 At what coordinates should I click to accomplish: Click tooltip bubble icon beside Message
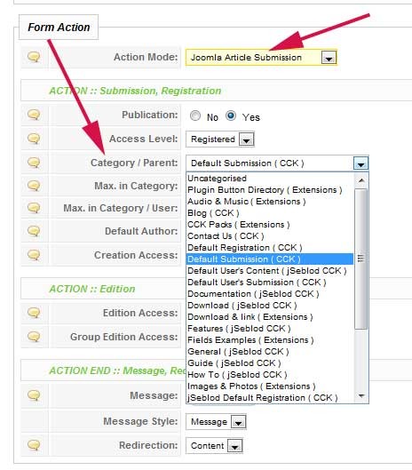(x=34, y=395)
